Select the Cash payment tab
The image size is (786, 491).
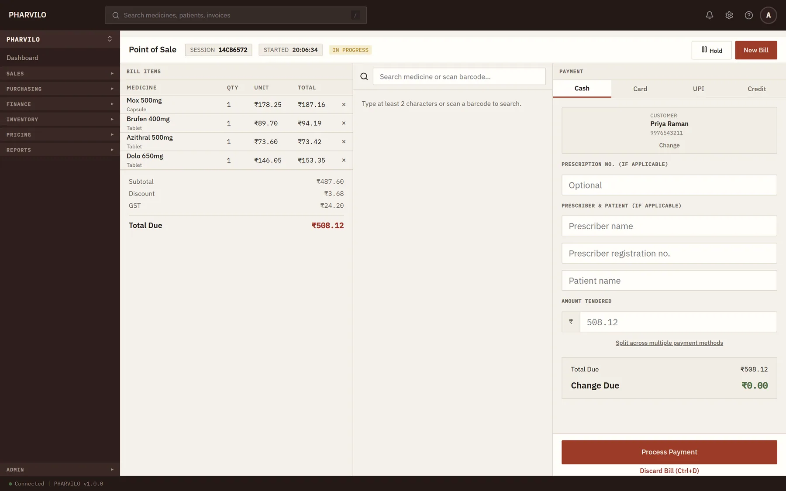pos(582,89)
